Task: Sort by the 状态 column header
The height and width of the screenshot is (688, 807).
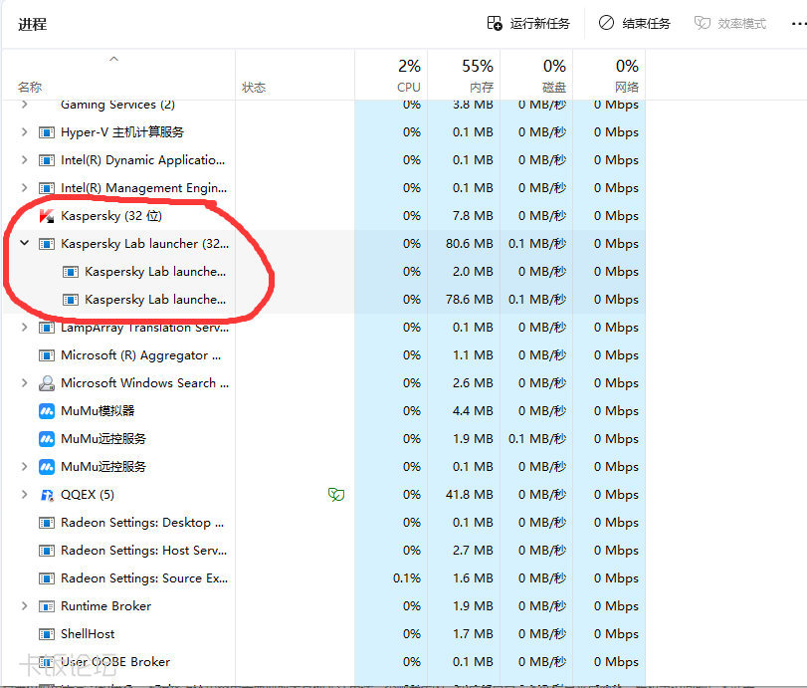Action: pyautogui.click(x=295, y=75)
